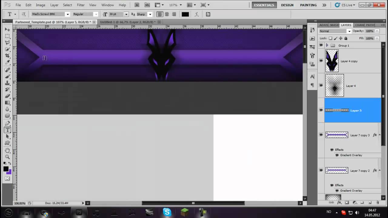Launch Mini Bridge

[x=147, y=5]
